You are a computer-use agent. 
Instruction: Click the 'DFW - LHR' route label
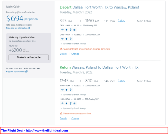click(x=65, y=26)
